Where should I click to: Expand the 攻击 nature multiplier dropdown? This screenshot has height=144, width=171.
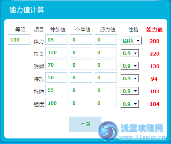(x=130, y=53)
